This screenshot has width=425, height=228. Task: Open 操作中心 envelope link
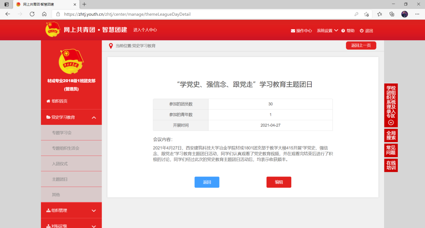coord(301,31)
